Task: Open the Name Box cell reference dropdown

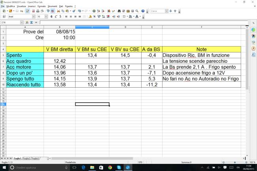Action: coord(22,23)
